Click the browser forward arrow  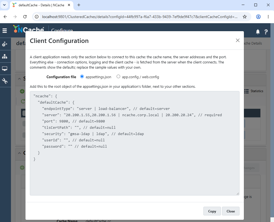pos(15,17)
